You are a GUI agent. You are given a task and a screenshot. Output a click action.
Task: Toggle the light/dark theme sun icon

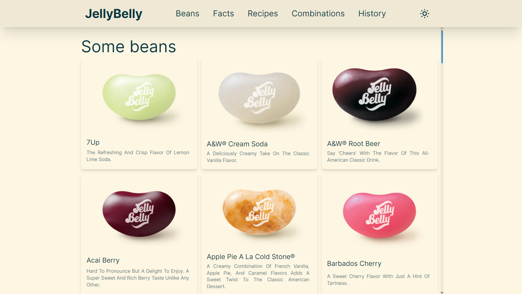pos(424,14)
